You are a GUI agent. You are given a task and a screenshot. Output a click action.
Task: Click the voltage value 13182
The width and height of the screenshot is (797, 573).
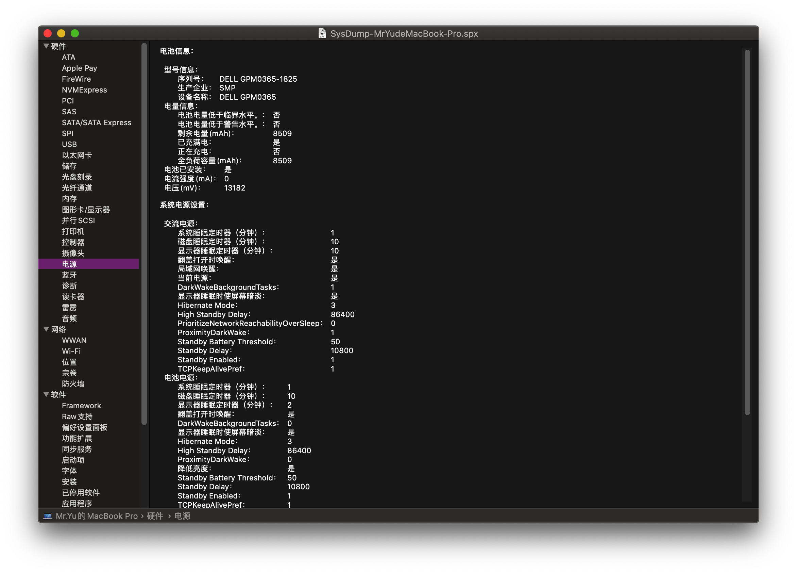coord(235,188)
